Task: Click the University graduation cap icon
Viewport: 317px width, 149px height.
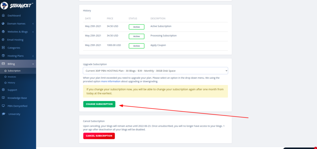Action: (x=3, y=114)
